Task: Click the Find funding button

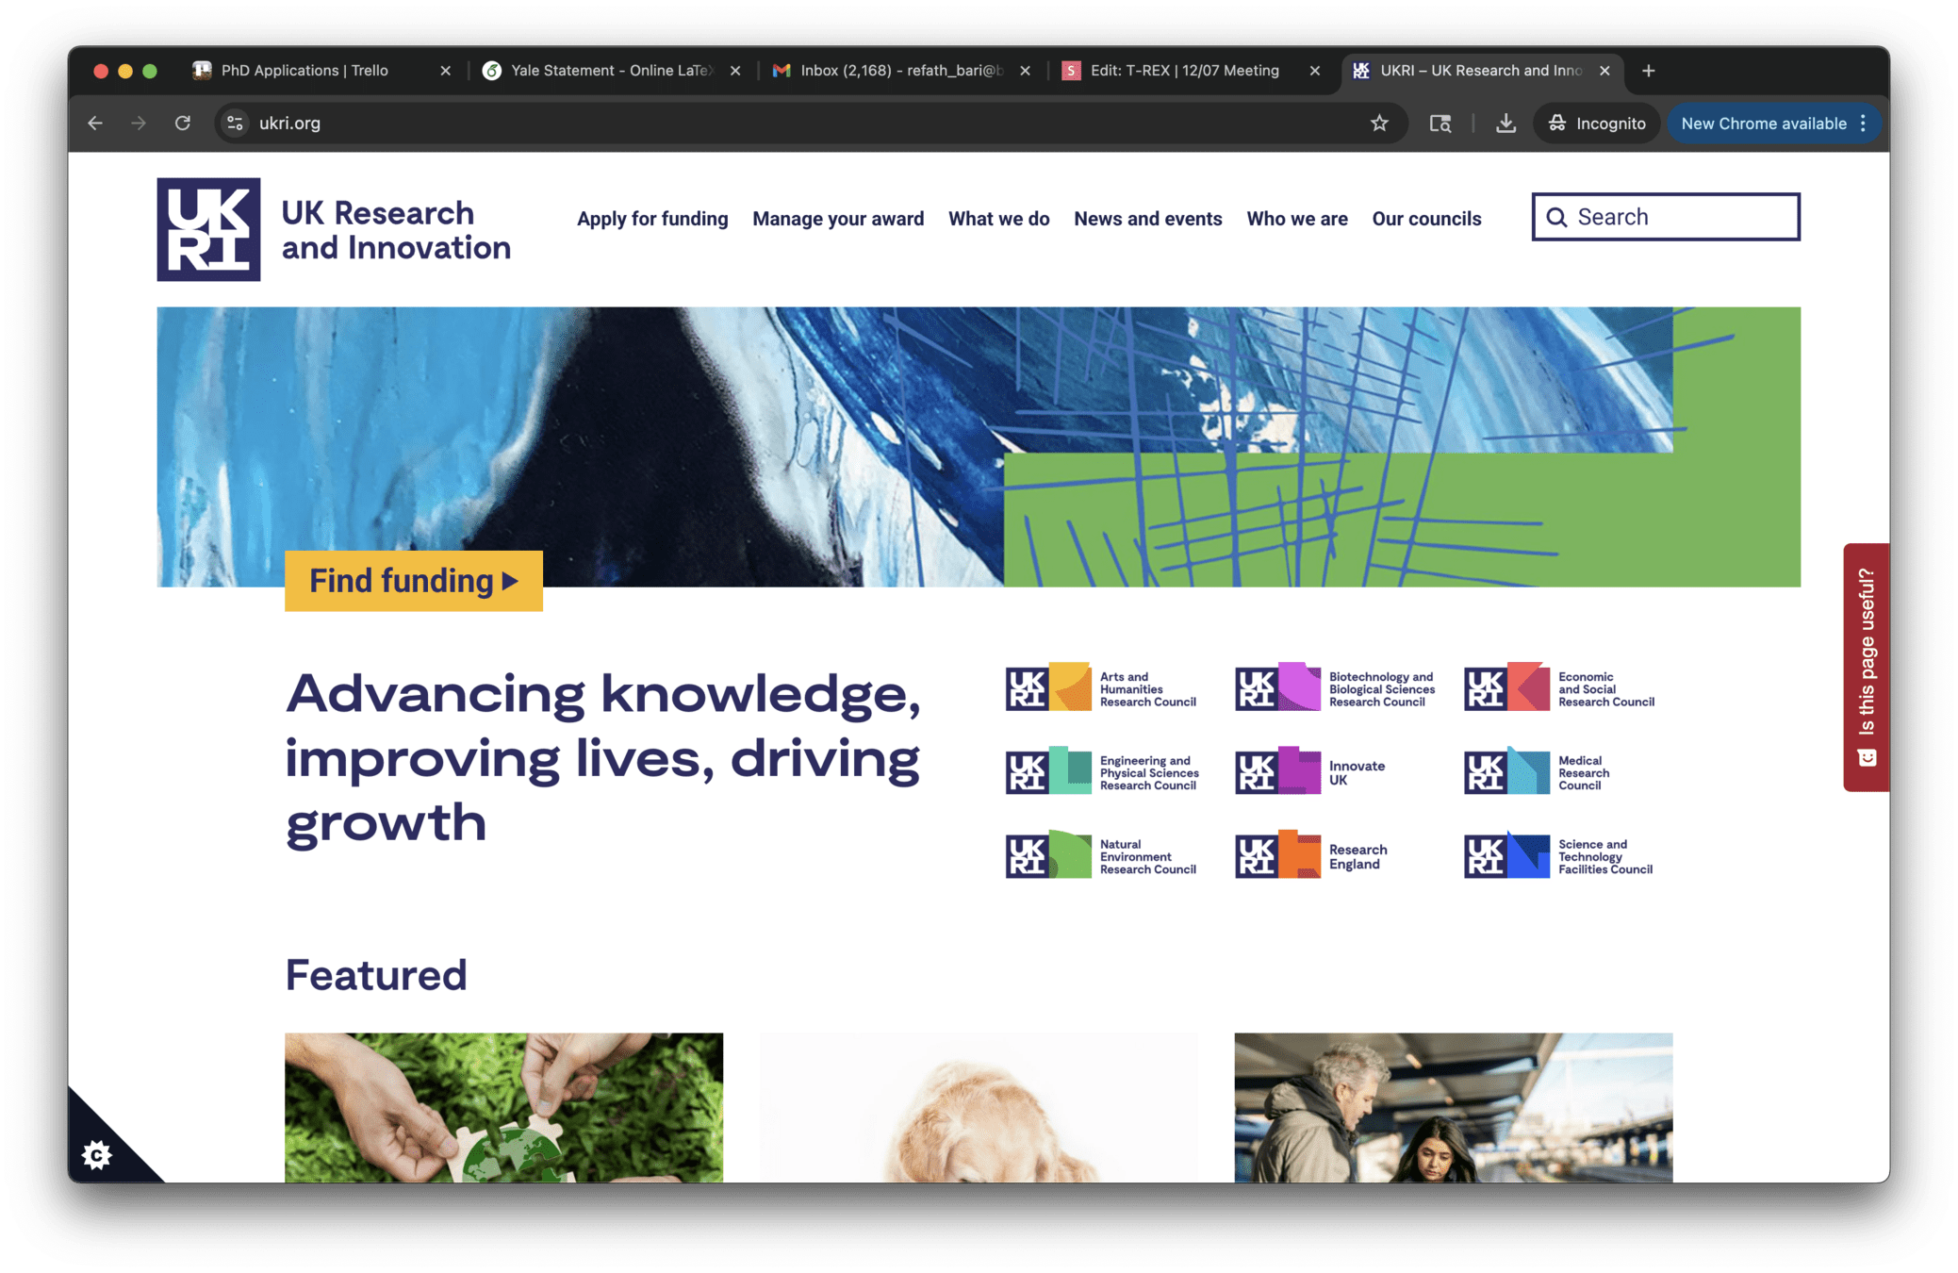Action: (414, 581)
